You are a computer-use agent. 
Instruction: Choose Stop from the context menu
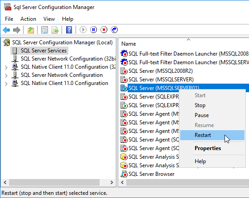pyautogui.click(x=212, y=105)
